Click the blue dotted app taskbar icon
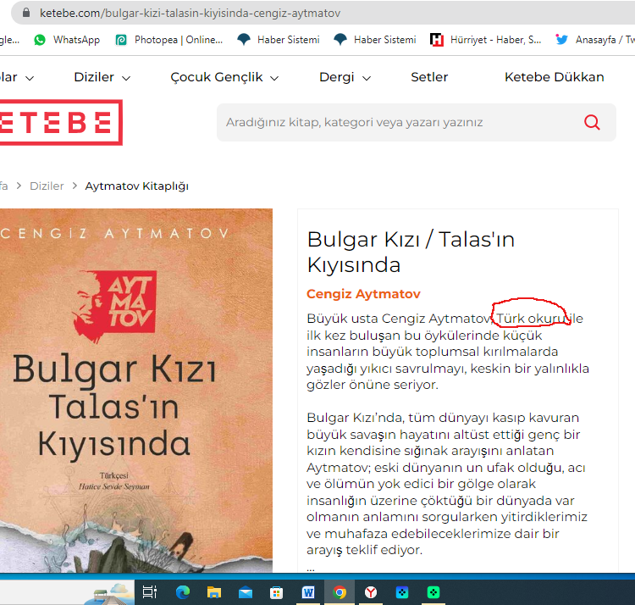The image size is (635, 605). pos(401,593)
